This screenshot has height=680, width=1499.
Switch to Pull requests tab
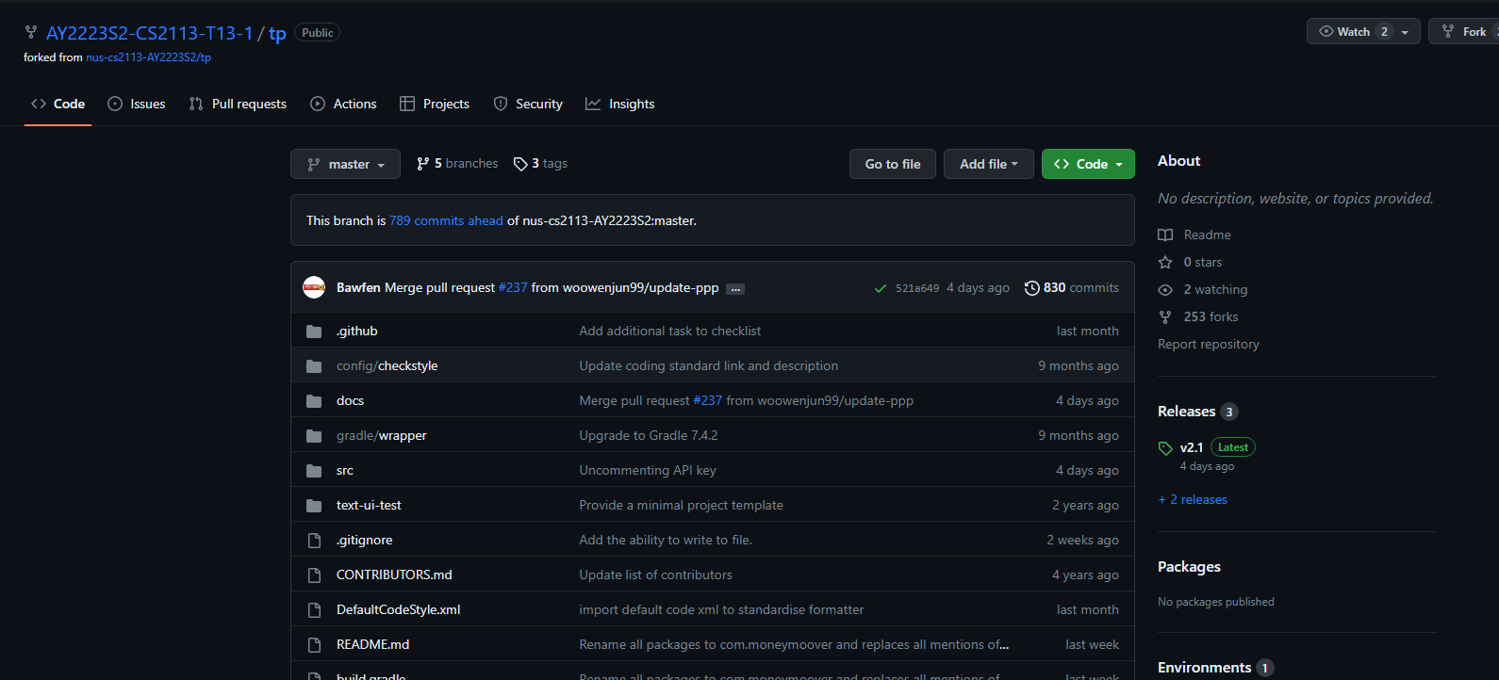238,104
